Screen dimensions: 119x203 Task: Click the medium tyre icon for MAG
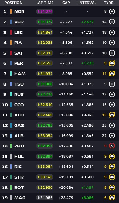tap(112, 198)
